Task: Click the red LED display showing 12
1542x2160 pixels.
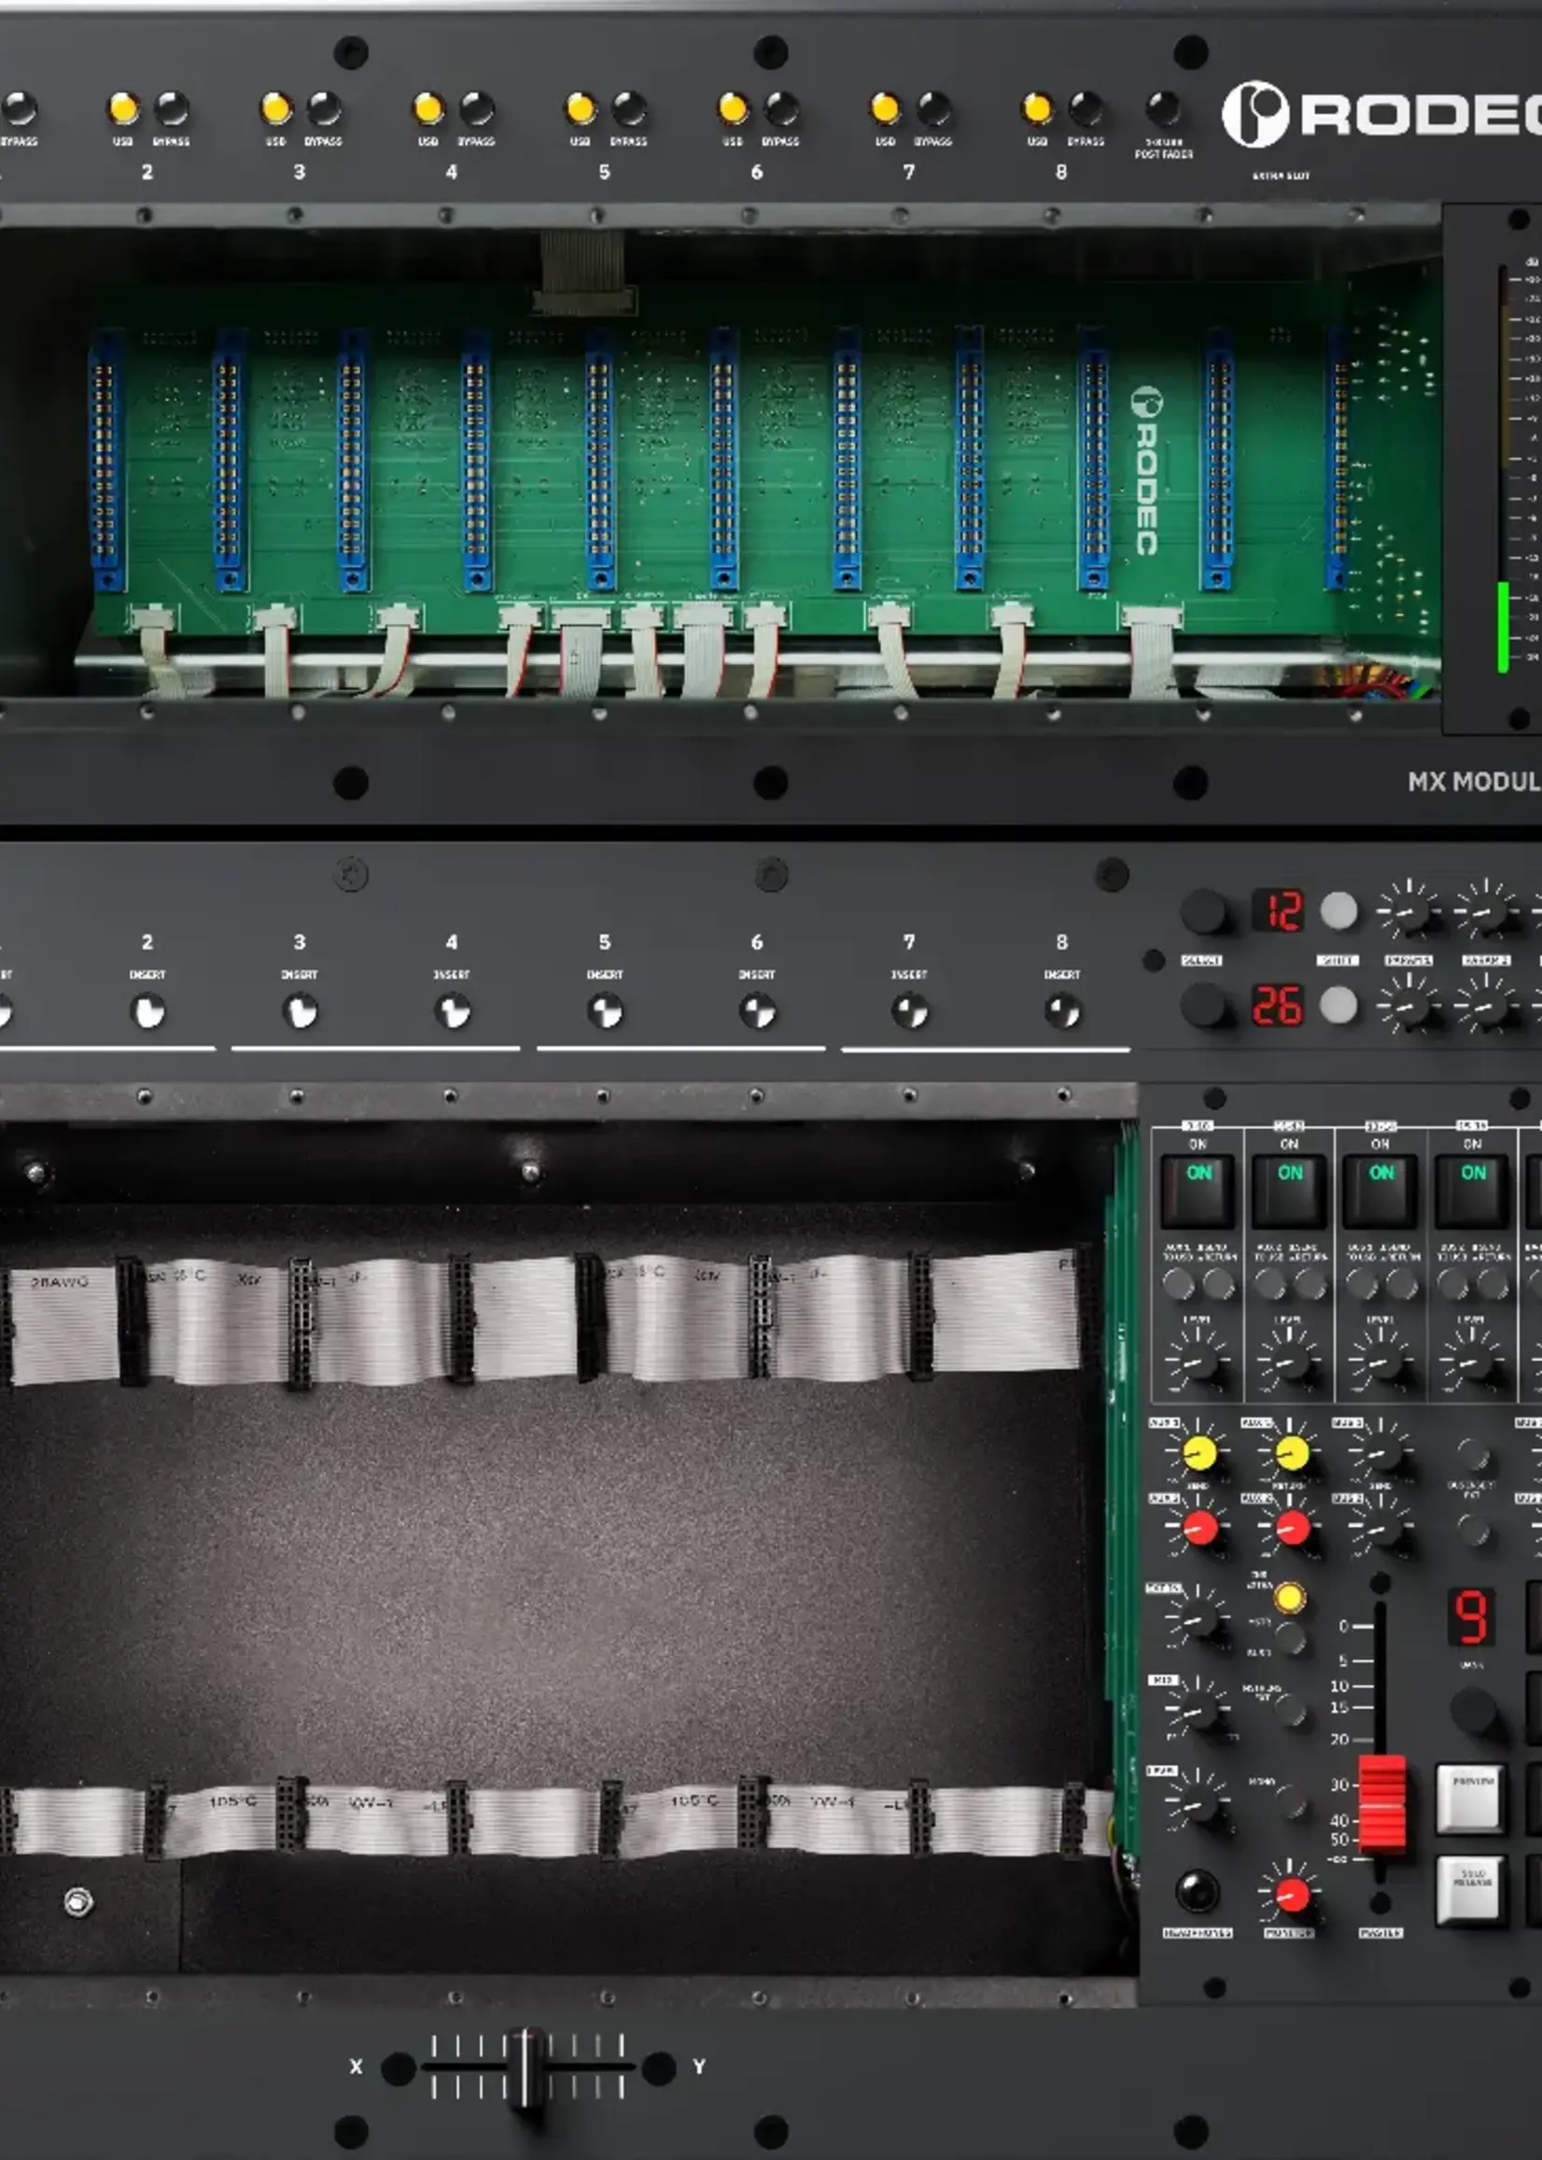Action: point(1277,910)
